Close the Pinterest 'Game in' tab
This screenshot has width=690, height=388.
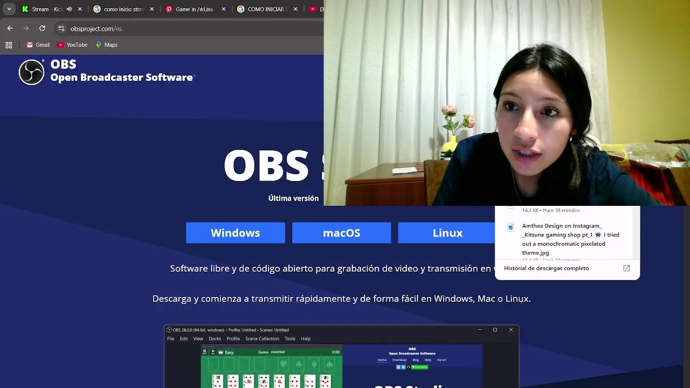pyautogui.click(x=224, y=9)
